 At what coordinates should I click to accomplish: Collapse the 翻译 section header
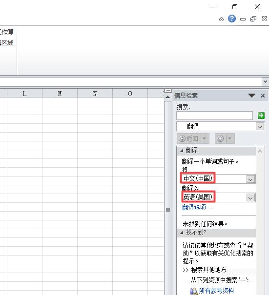point(216,151)
